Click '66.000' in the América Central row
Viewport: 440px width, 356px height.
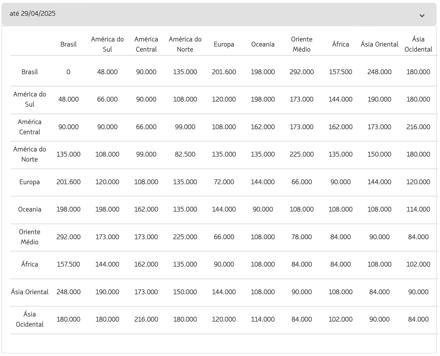coord(146,127)
